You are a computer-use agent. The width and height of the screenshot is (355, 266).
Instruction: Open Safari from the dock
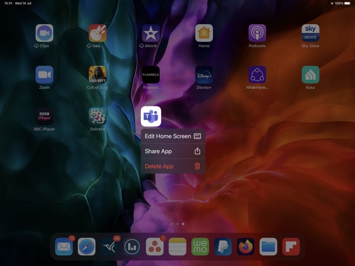point(87,247)
